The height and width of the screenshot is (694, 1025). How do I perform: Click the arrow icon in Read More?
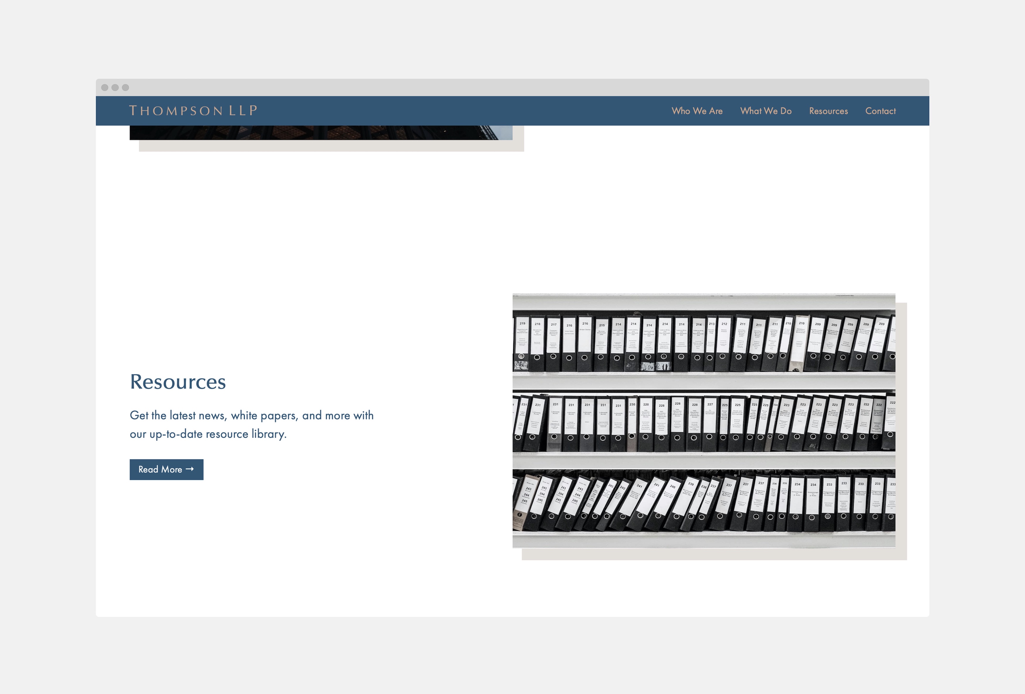(190, 469)
